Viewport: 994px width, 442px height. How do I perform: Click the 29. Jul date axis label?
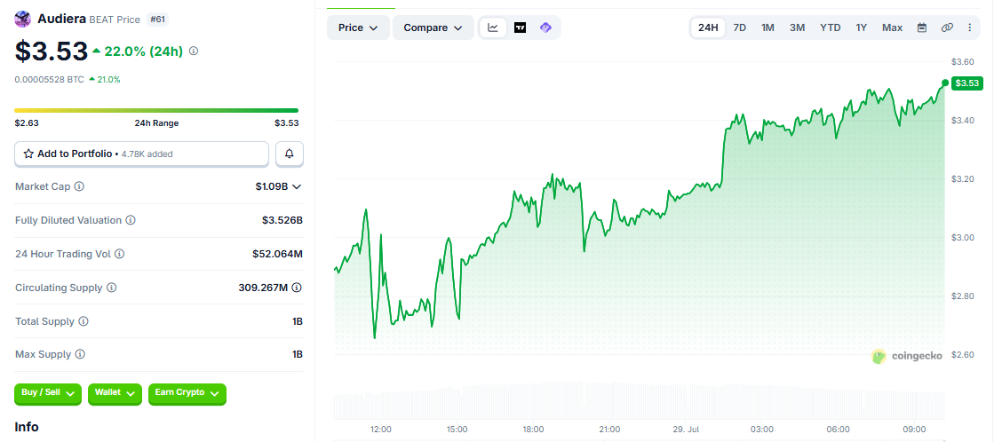pyautogui.click(x=685, y=430)
